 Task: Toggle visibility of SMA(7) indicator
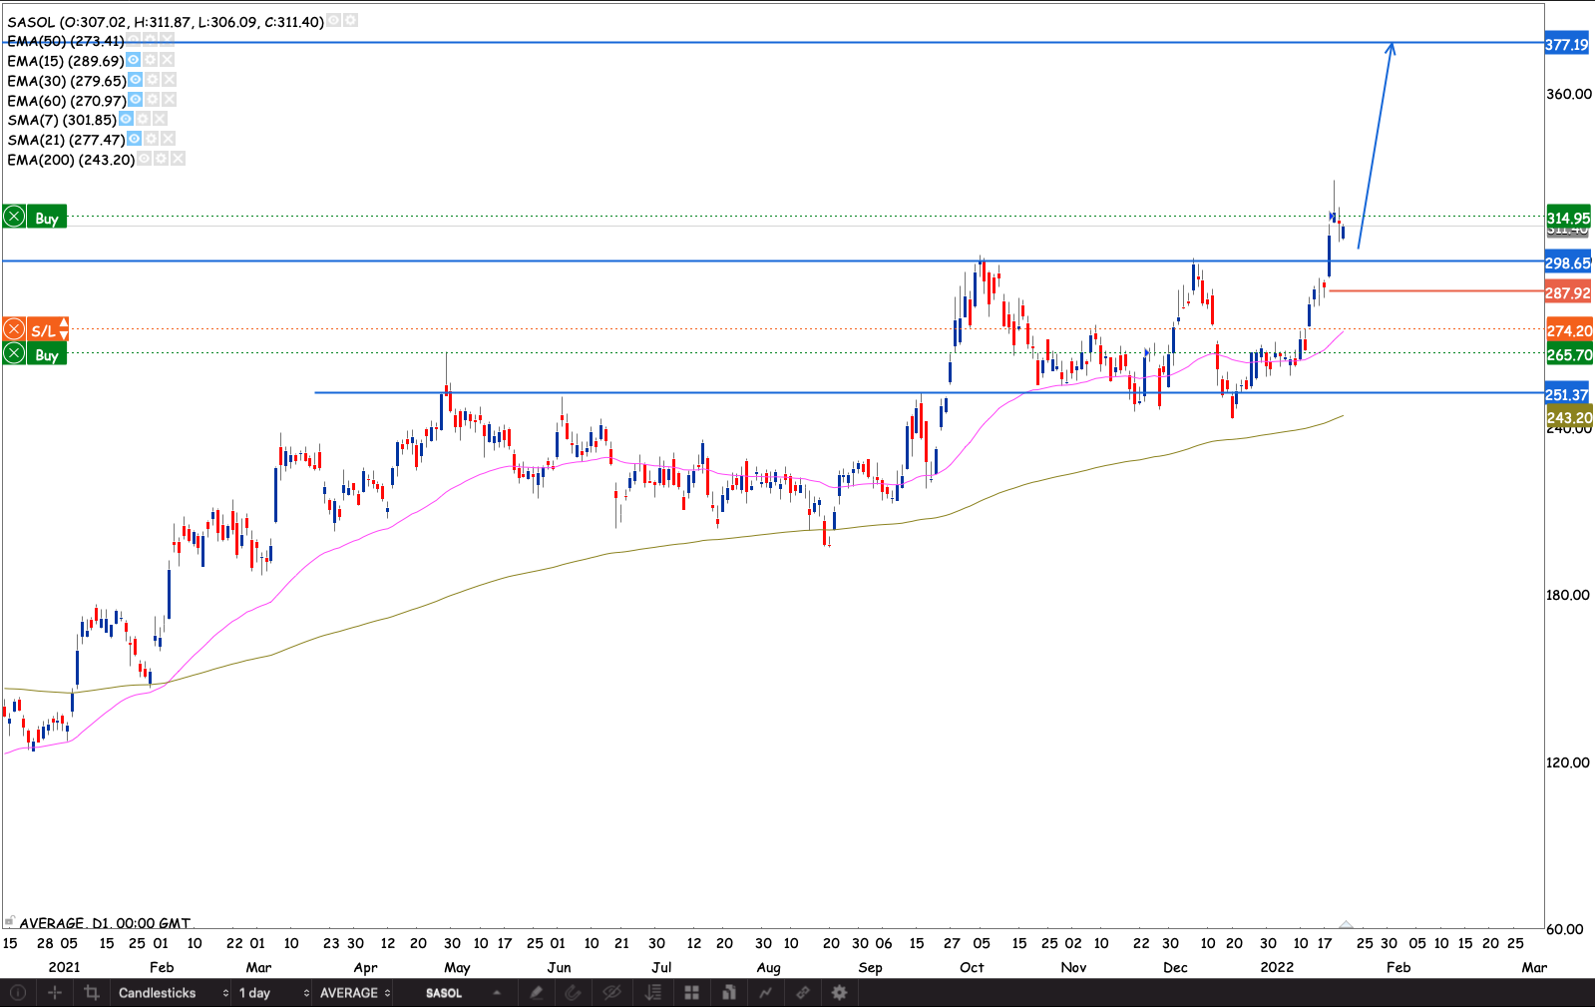126,119
